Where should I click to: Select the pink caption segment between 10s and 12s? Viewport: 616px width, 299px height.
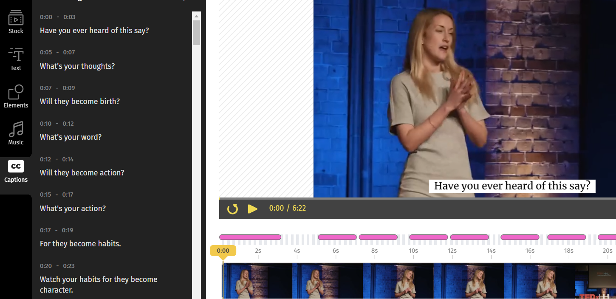428,237
